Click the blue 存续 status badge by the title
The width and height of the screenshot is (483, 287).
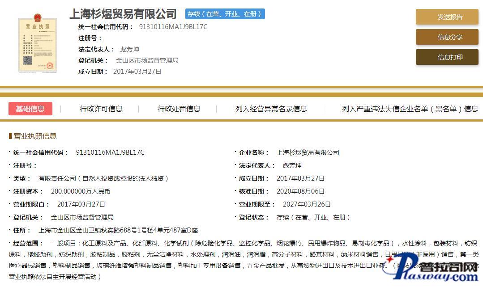[225, 14]
